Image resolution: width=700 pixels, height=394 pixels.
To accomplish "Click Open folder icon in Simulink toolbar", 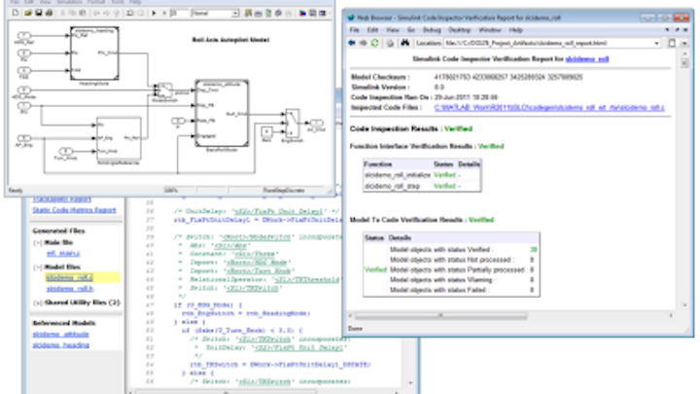I will 28,13.
